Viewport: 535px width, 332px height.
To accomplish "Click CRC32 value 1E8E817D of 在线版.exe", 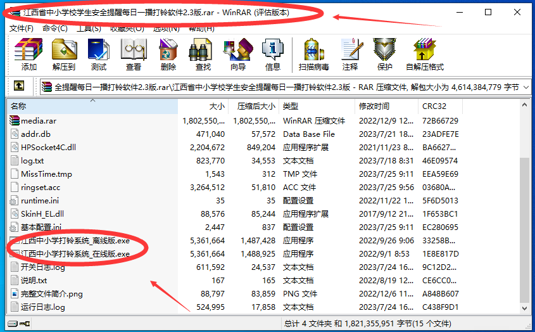I will tap(440, 254).
